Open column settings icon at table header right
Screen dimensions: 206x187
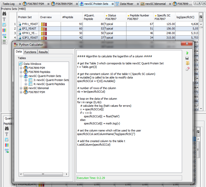coord(201,17)
